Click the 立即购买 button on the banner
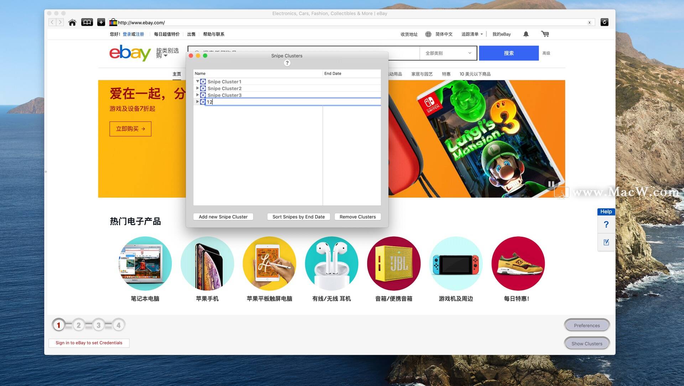Screen dimensions: 684x386 tap(130, 129)
